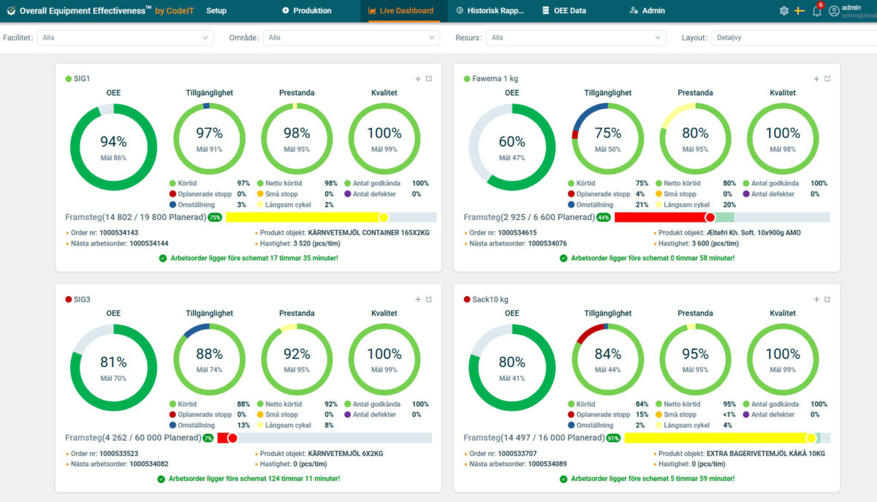Click the red status dot beside Sack10 kg
Viewport: 877px width, 502px height.
[466, 299]
